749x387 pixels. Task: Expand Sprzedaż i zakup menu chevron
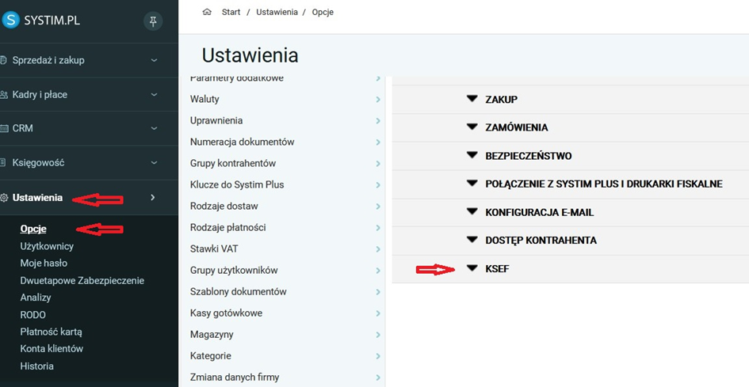pyautogui.click(x=154, y=60)
